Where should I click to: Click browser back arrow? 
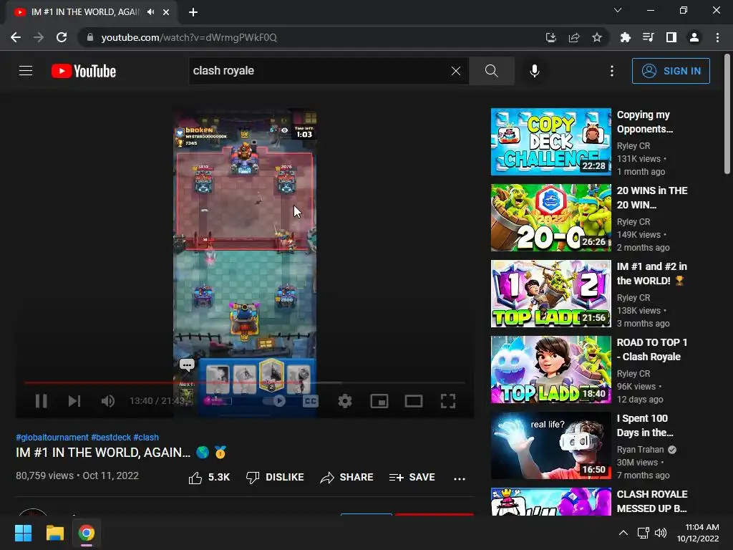[16, 37]
